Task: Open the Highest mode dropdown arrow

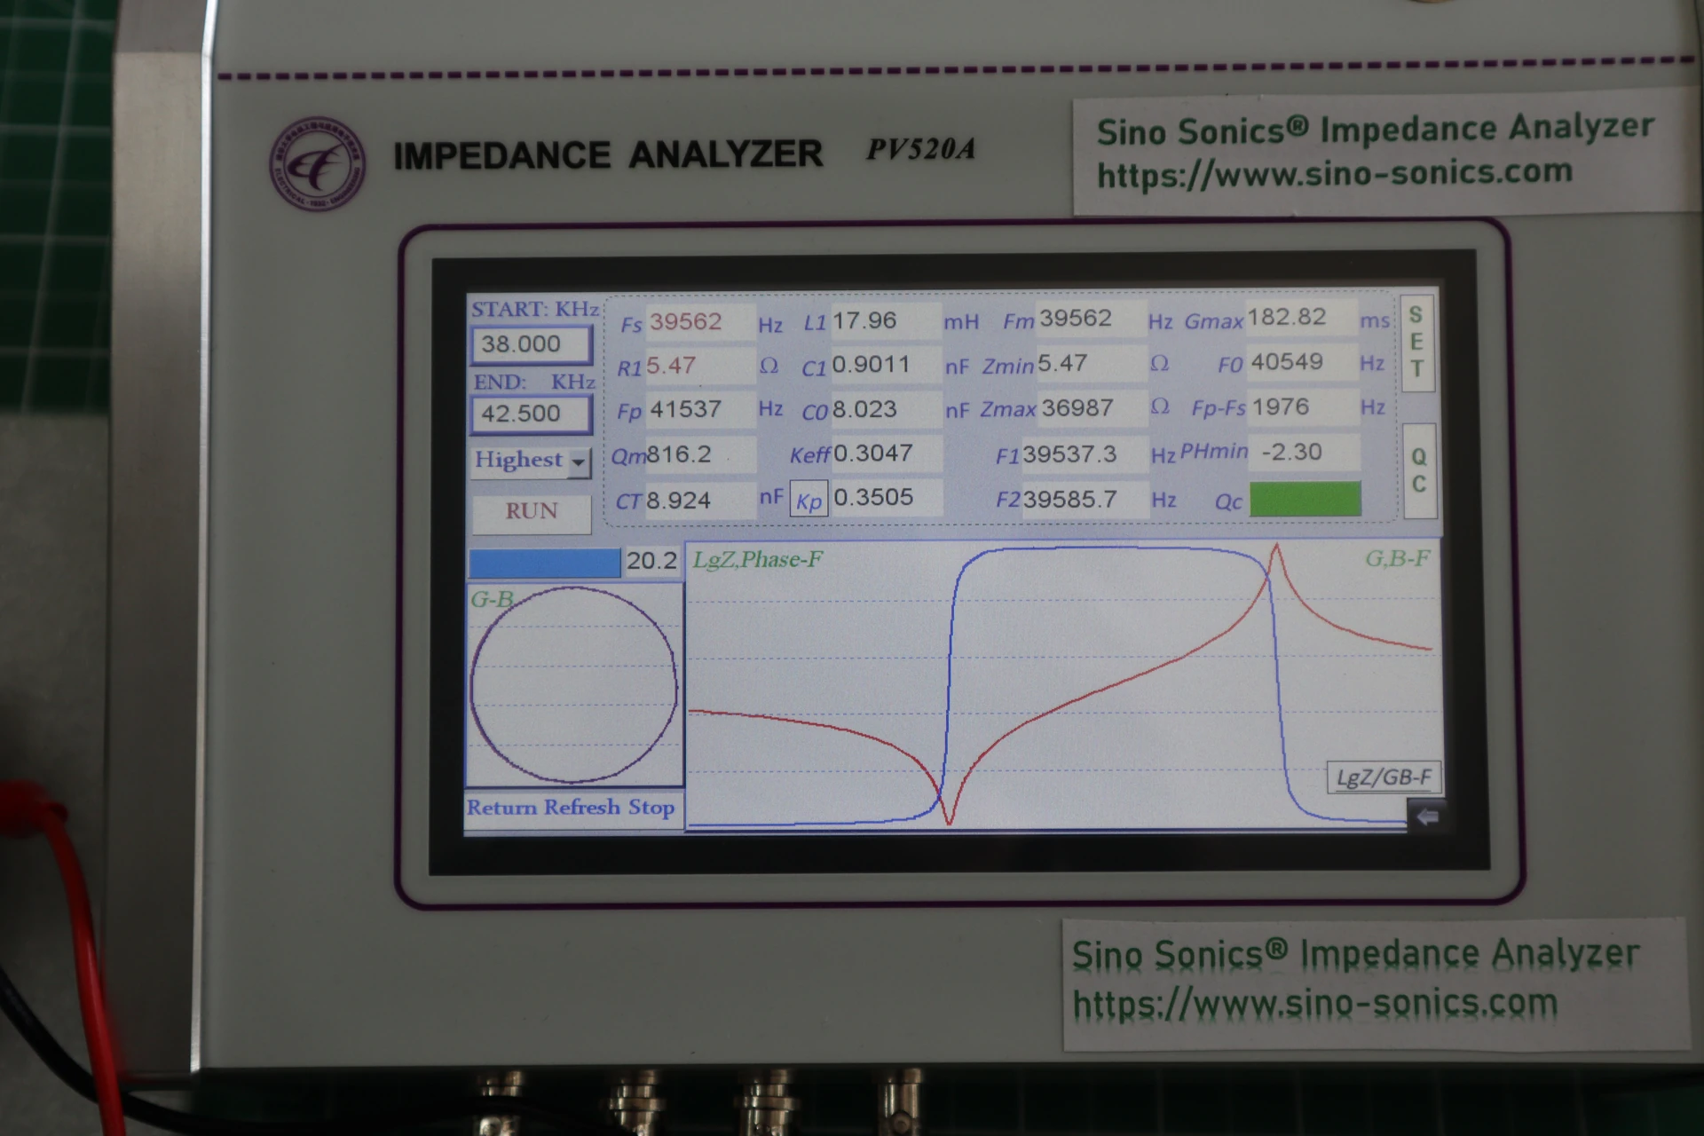Action: (x=579, y=462)
